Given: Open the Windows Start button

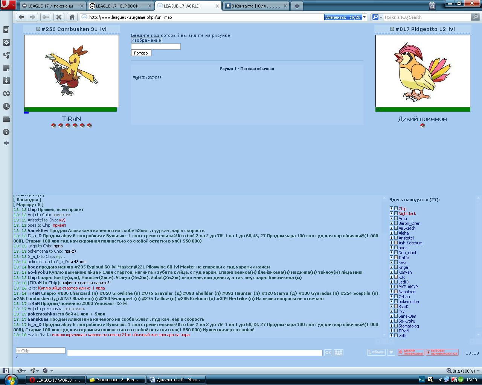Looking at the screenshot, I should (11, 379).
